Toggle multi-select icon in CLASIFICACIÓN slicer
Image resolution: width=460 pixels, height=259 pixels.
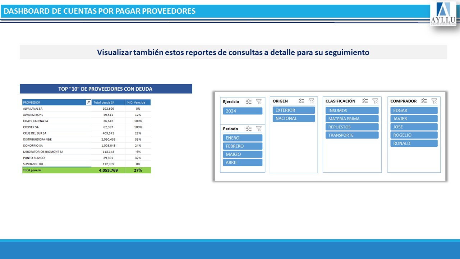point(365,101)
